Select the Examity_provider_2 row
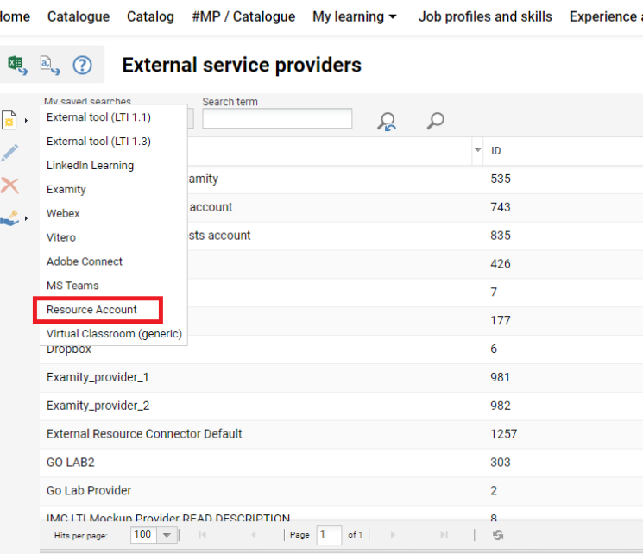 (341, 406)
